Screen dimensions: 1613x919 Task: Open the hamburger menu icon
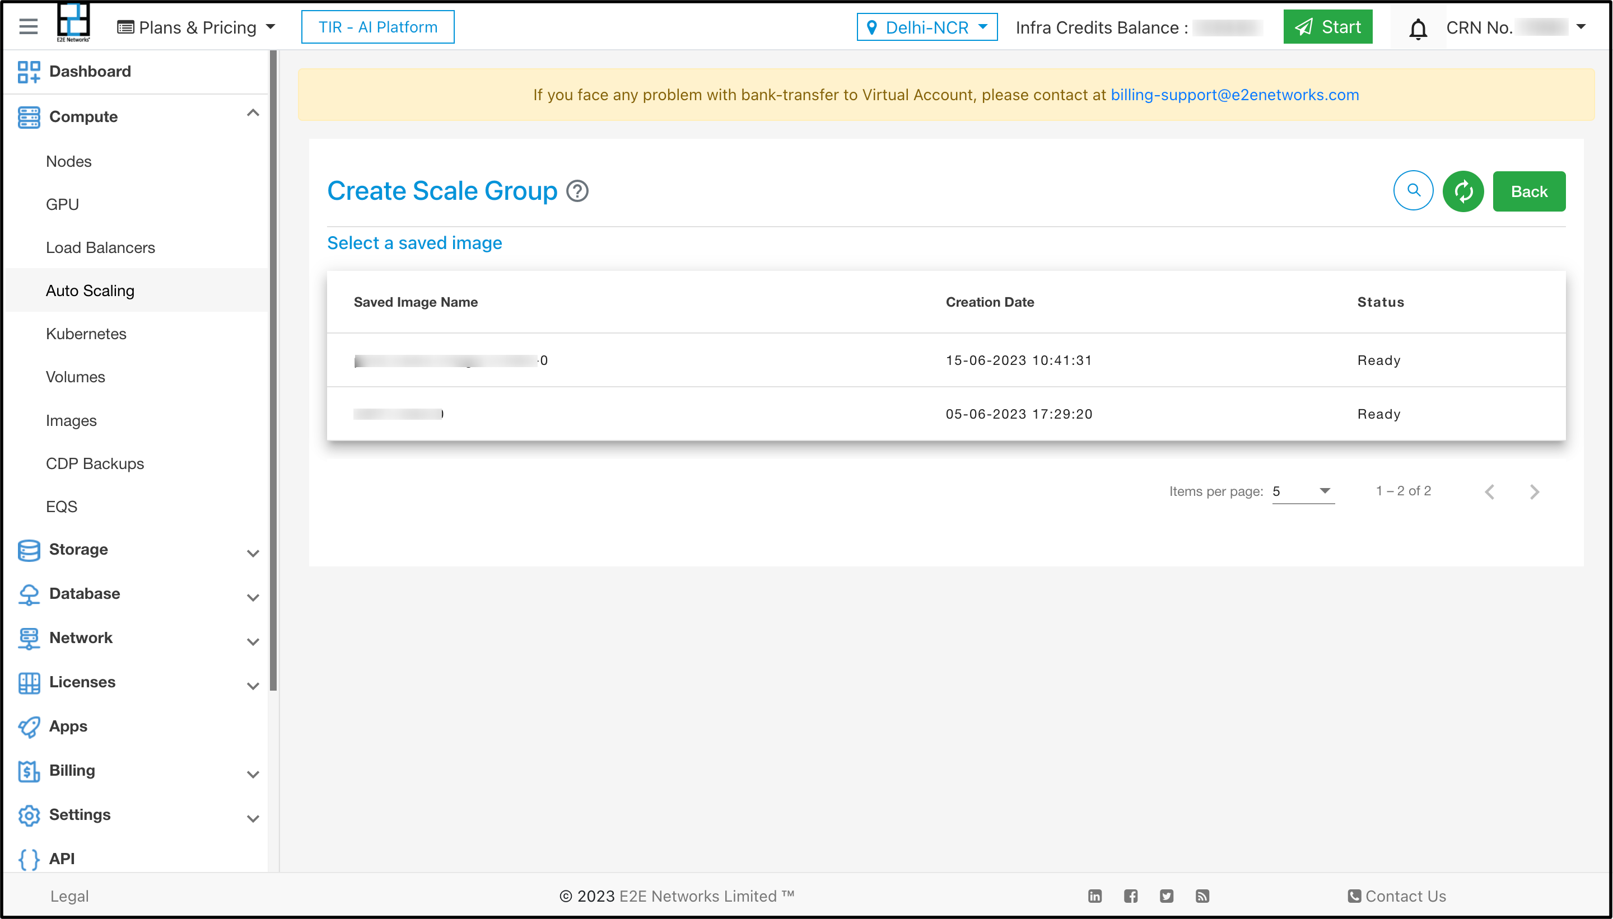click(29, 27)
